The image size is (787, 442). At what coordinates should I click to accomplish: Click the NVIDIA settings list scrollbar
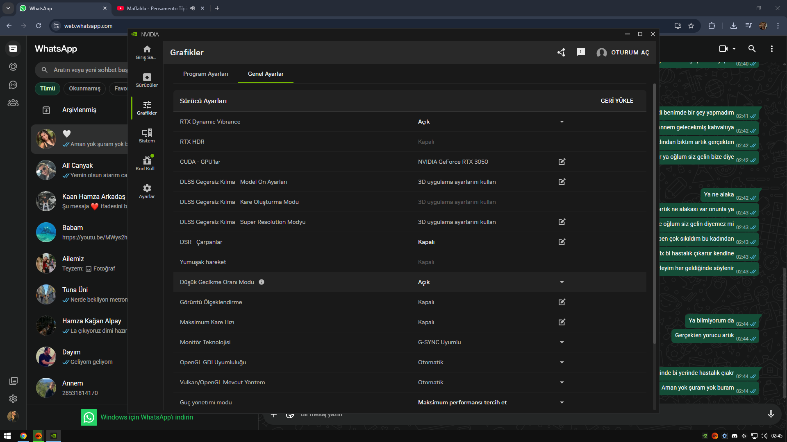(654, 214)
